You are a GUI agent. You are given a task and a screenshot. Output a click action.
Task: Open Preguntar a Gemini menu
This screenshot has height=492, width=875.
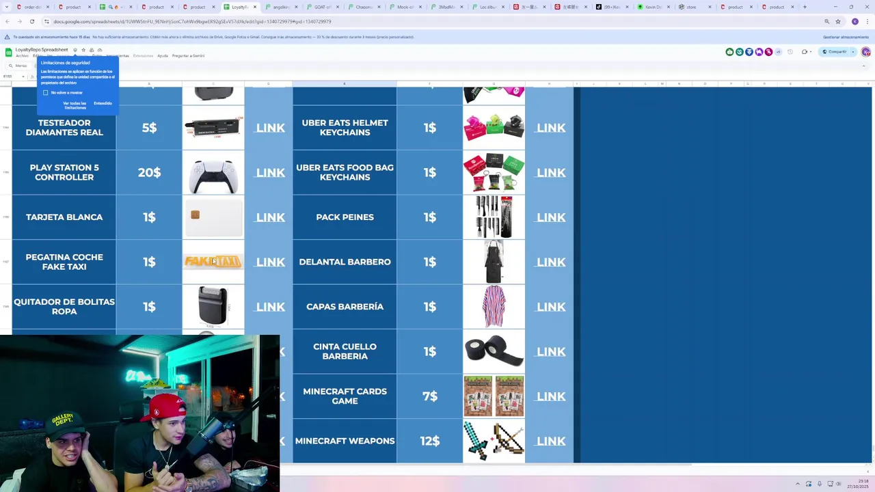click(188, 56)
